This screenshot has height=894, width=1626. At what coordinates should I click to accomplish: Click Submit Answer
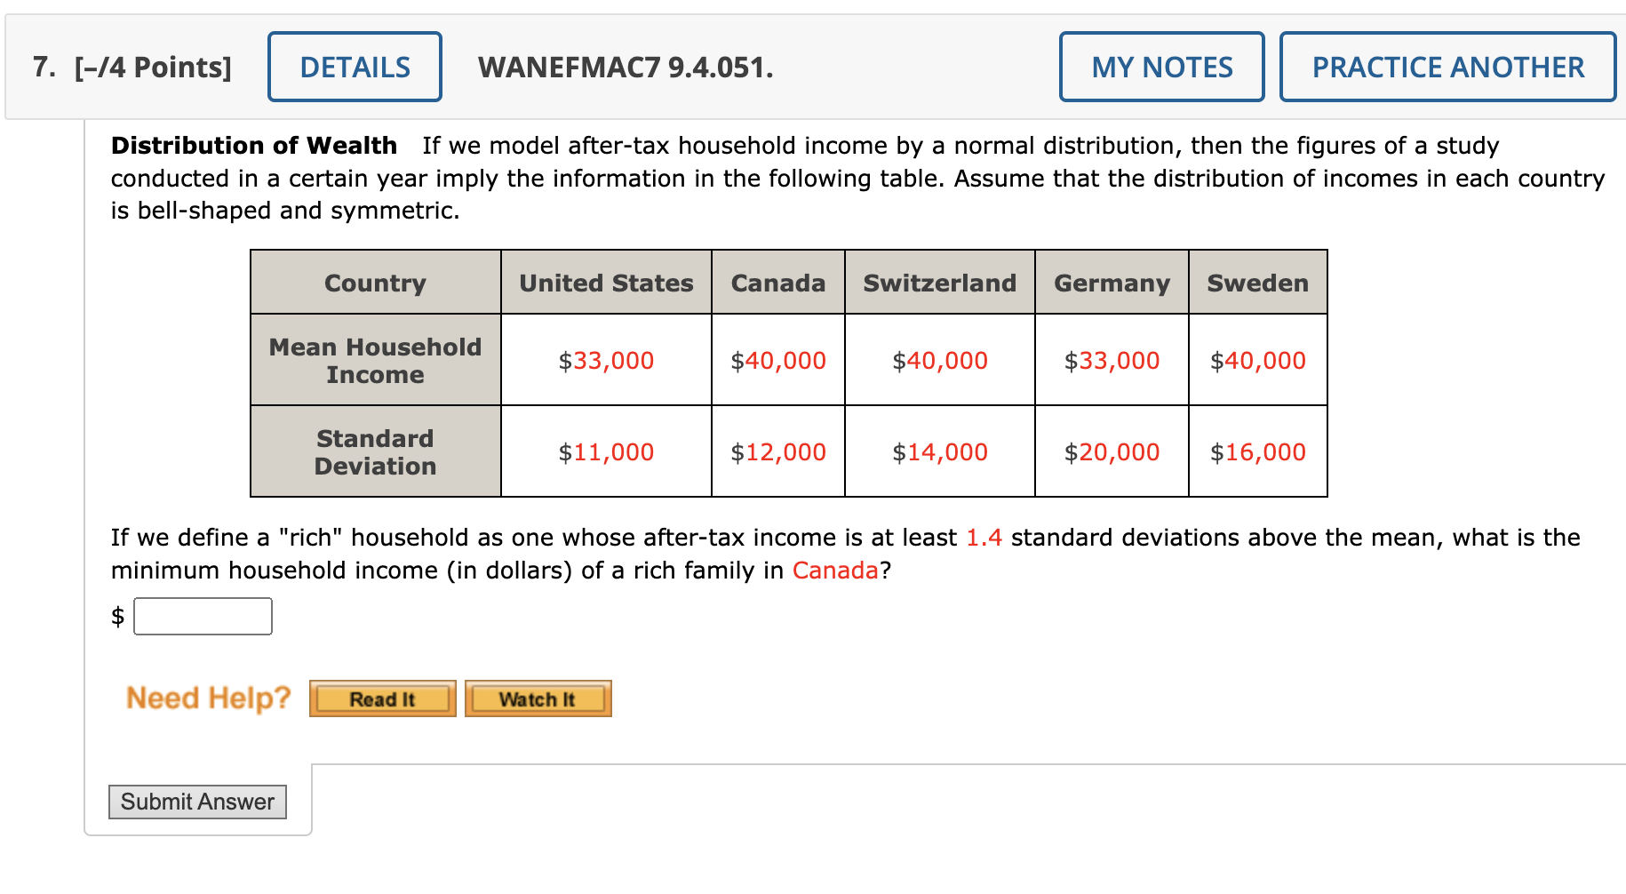(x=197, y=801)
